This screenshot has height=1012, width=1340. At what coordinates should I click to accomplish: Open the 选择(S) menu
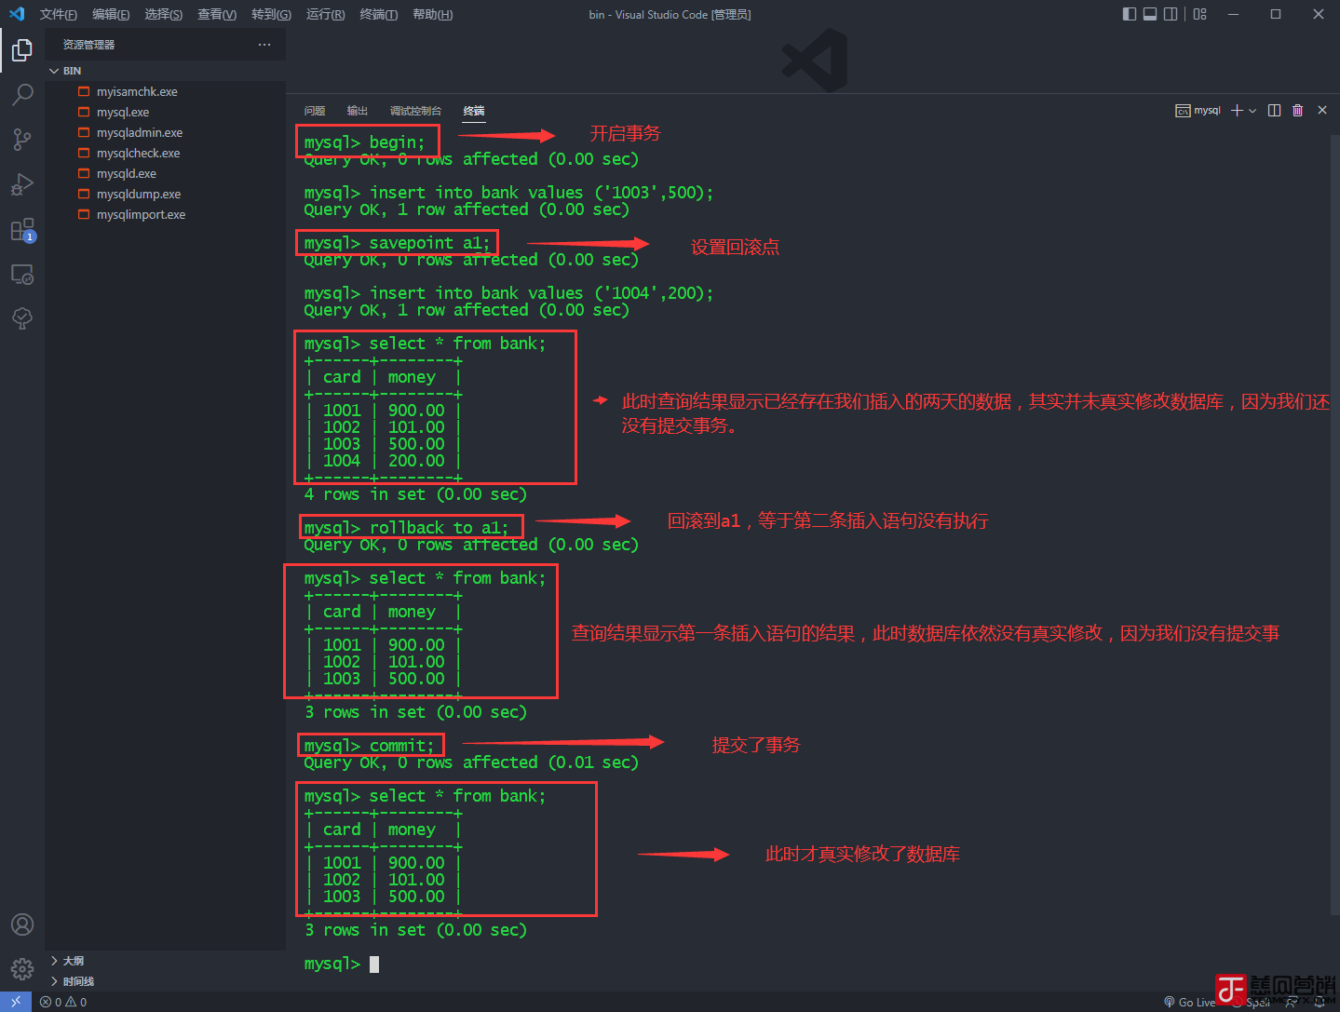click(x=163, y=14)
